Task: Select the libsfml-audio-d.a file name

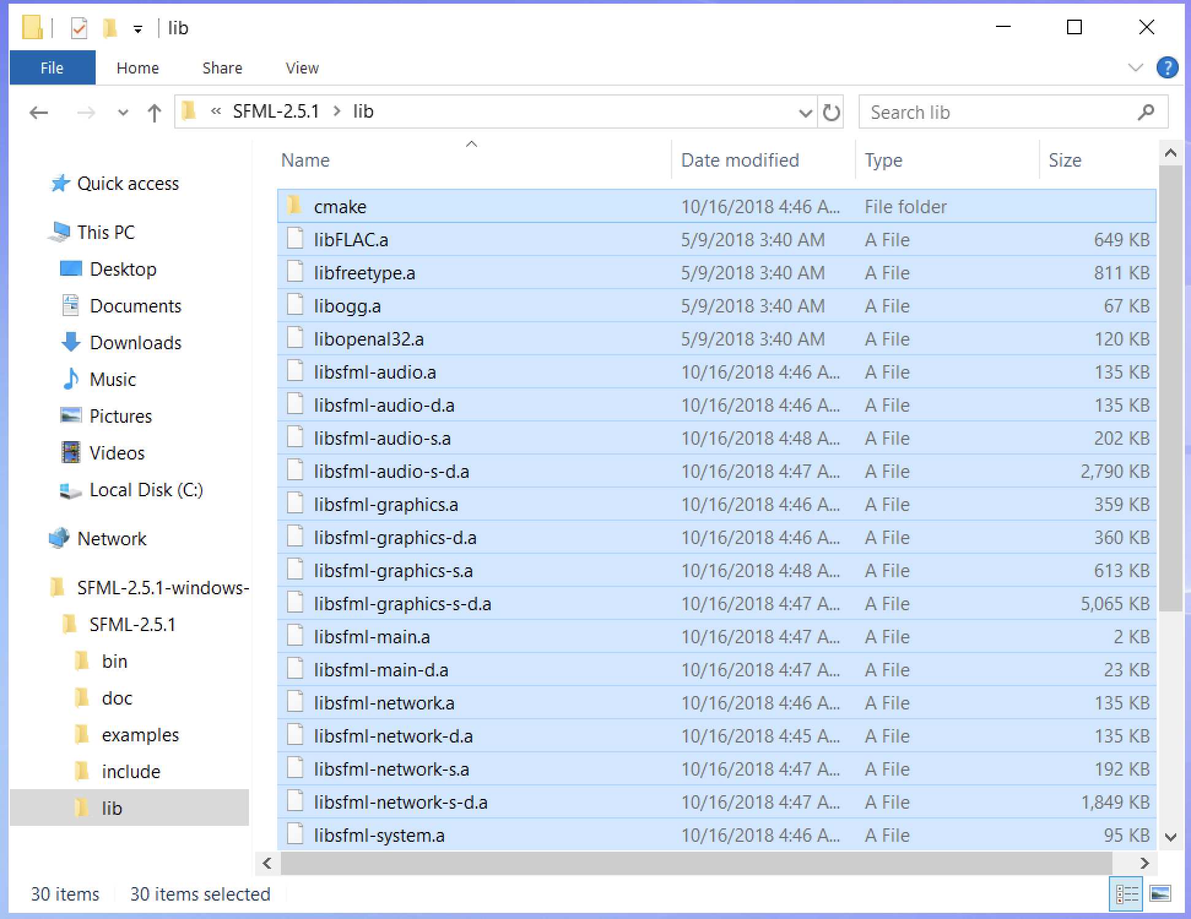Action: pos(384,405)
